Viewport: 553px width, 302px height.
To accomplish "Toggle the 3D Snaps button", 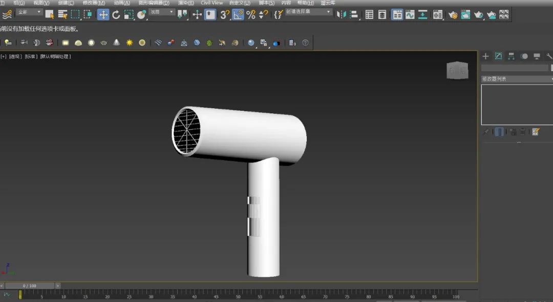I will point(225,14).
